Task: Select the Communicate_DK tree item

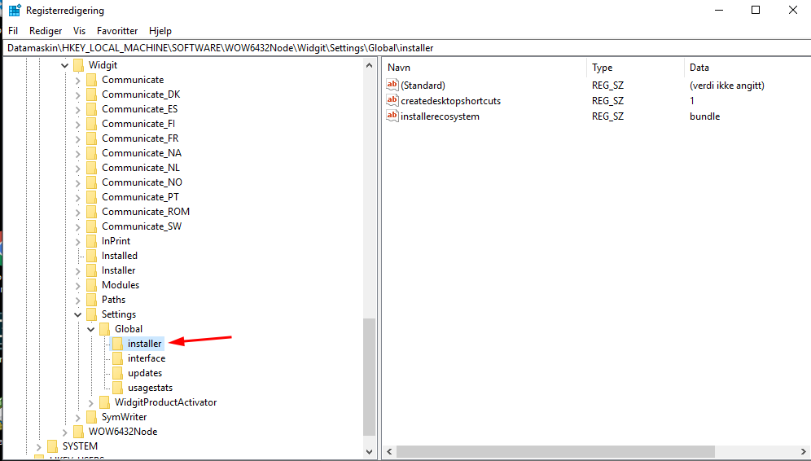Action: [141, 94]
